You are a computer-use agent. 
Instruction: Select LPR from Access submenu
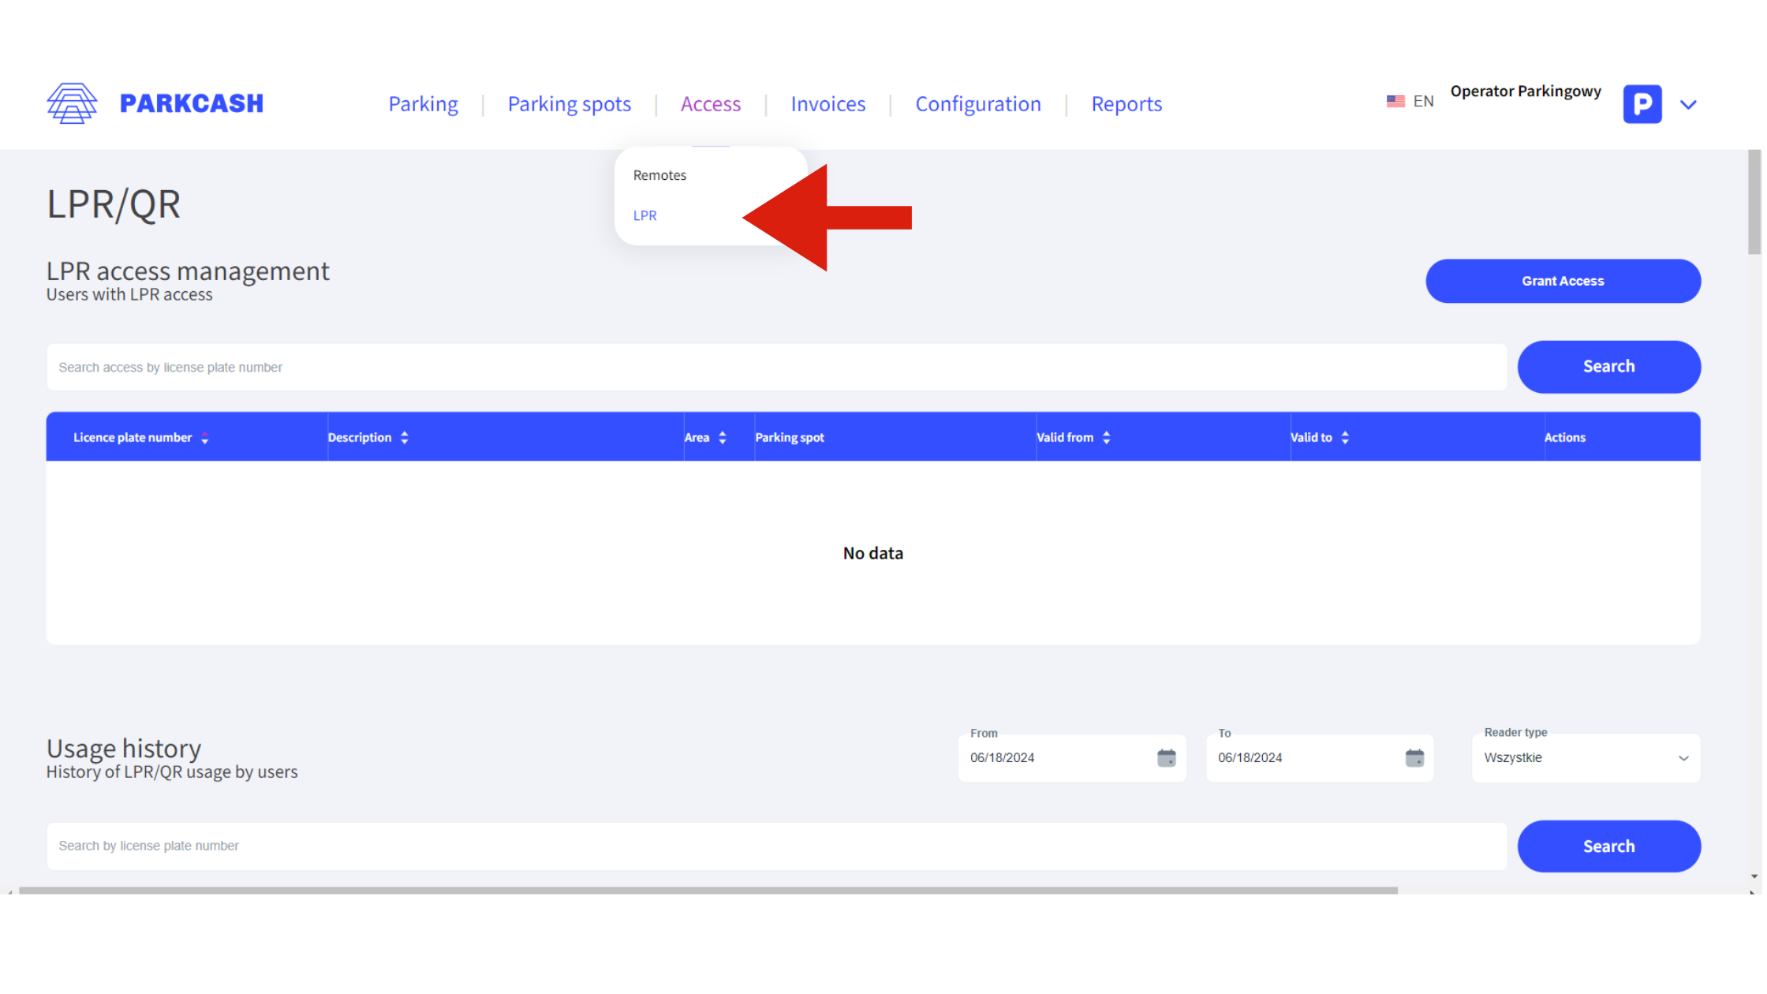[x=644, y=215]
